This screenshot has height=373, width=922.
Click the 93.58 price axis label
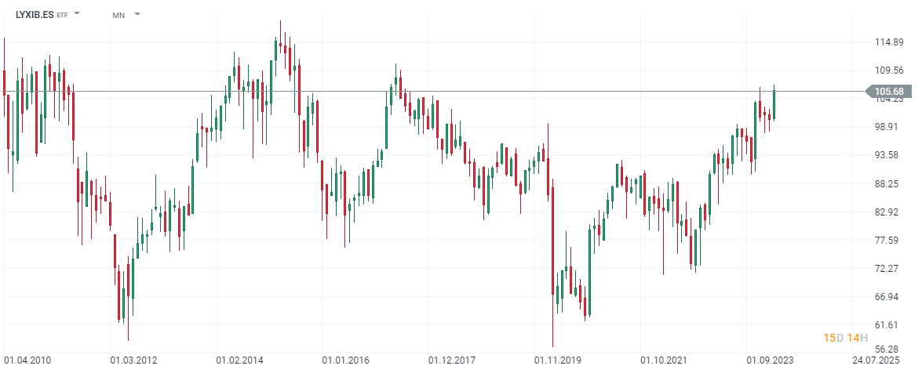coord(890,155)
